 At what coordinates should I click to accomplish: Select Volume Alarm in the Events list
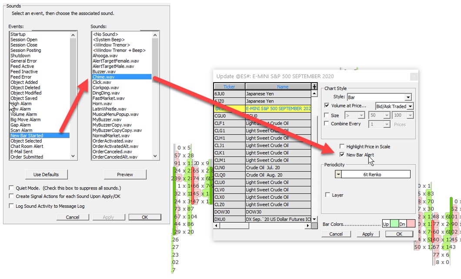tap(23, 114)
